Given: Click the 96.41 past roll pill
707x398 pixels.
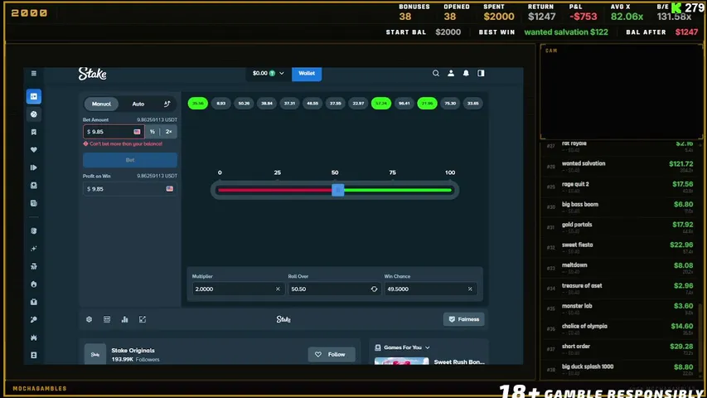Looking at the screenshot, I should (404, 104).
